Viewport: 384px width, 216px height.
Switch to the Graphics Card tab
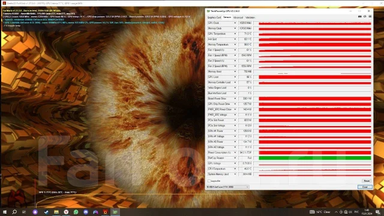(214, 17)
